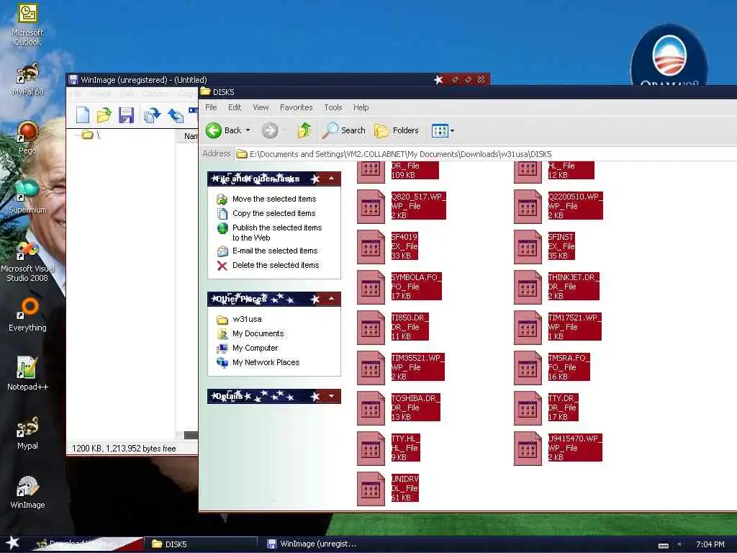This screenshot has height=553, width=737.
Task: Collapse the Other Places panel
Action: click(331, 299)
